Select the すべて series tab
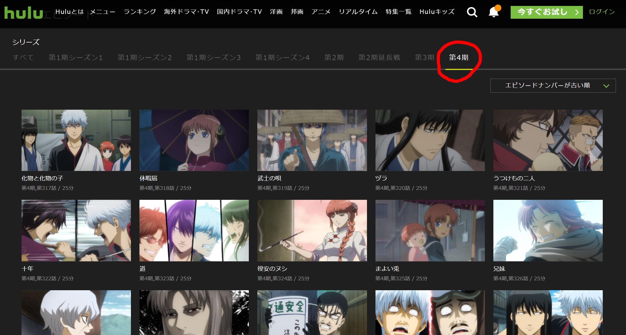 [23, 58]
